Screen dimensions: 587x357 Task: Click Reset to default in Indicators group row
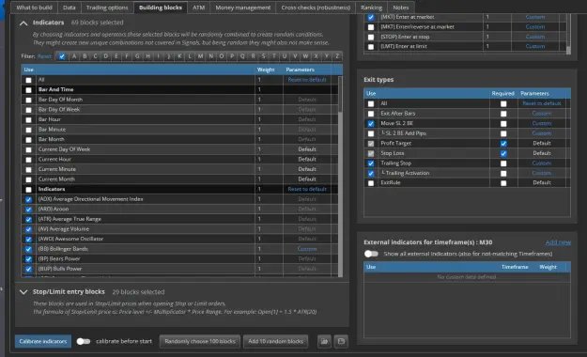pyautogui.click(x=307, y=189)
